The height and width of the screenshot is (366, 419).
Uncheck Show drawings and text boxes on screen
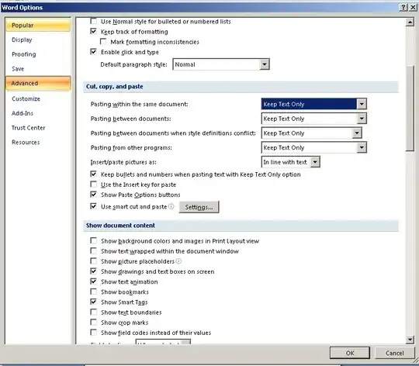point(94,271)
